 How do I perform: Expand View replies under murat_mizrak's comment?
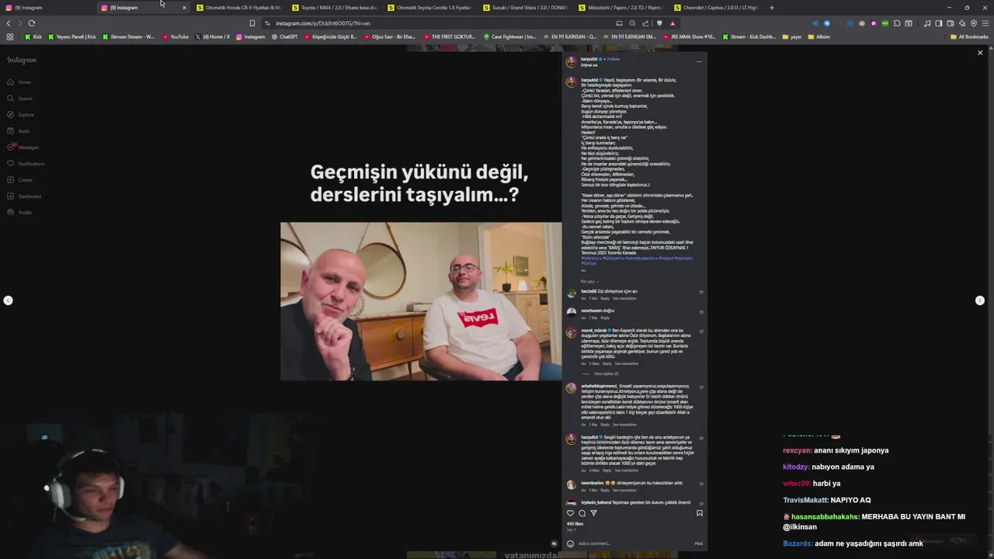point(606,373)
